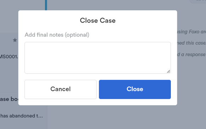Click the partially visible pill at top-right

tap(198, 1)
